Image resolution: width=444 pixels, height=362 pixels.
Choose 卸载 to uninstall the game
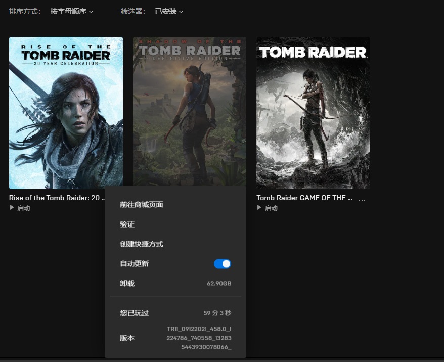click(127, 283)
